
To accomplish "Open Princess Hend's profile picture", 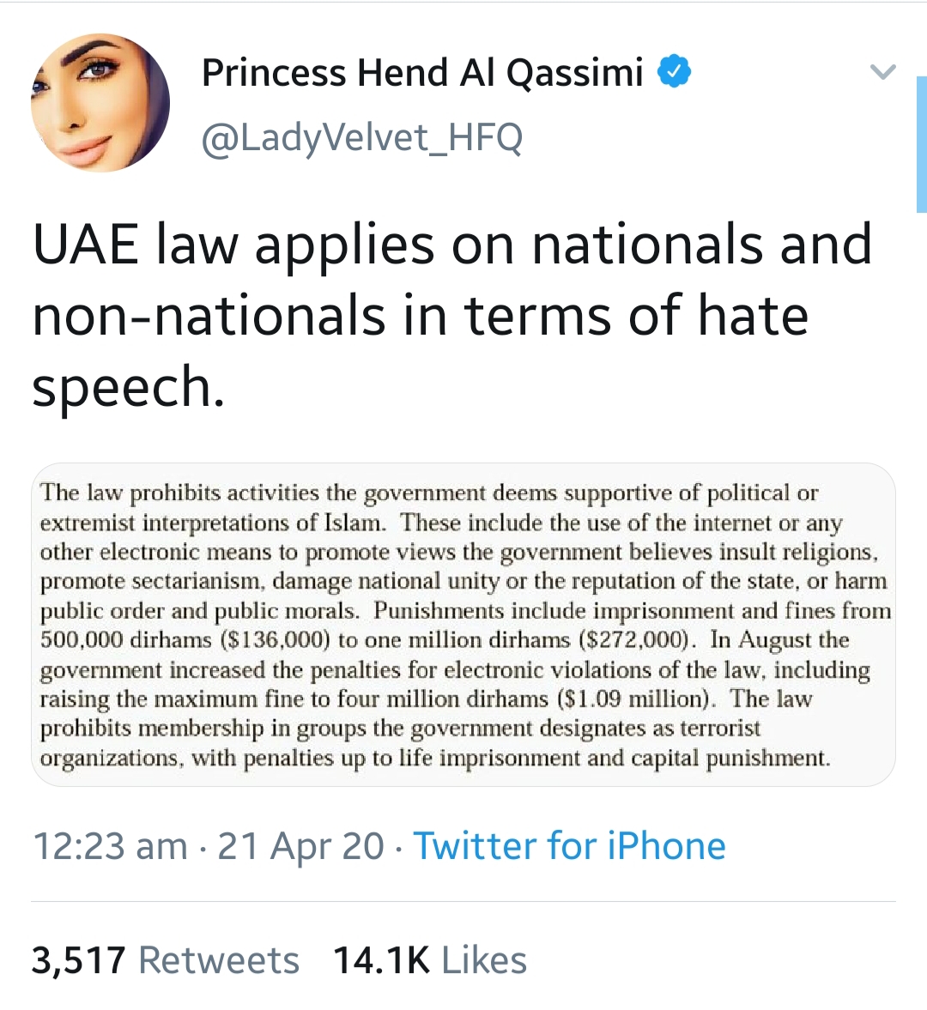I will [x=100, y=102].
